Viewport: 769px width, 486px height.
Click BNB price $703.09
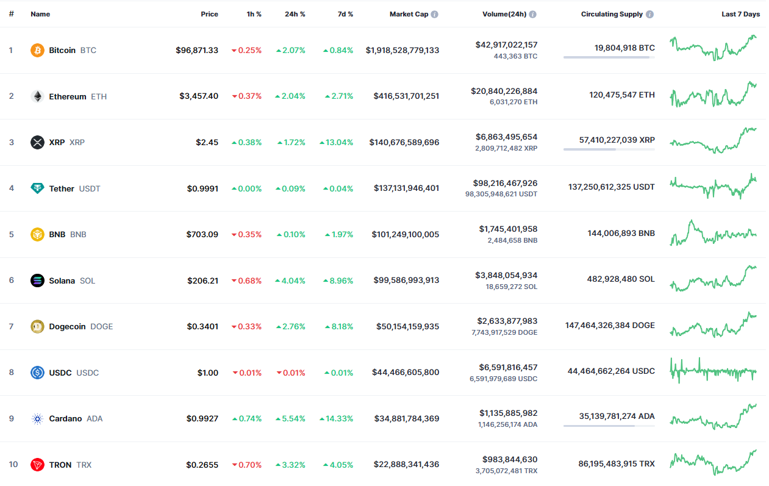pyautogui.click(x=202, y=234)
